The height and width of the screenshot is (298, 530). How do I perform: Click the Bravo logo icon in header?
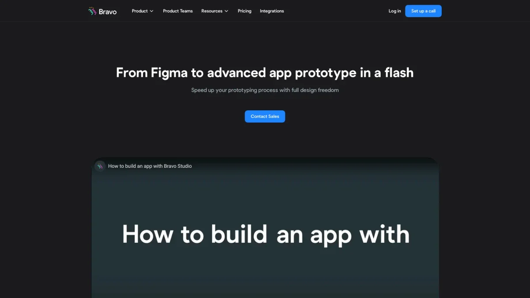[x=92, y=11]
